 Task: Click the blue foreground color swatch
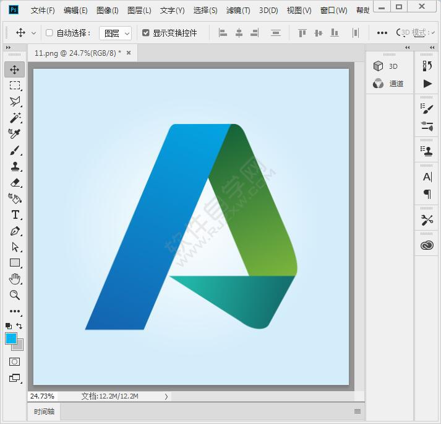(11, 338)
